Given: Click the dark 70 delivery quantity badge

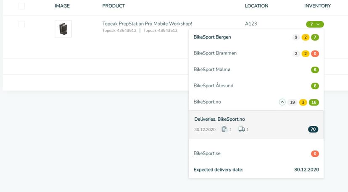Looking at the screenshot, I should point(313,130).
